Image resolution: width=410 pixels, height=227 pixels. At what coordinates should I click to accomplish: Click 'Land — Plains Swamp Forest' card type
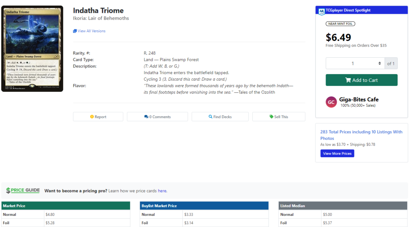[171, 59]
